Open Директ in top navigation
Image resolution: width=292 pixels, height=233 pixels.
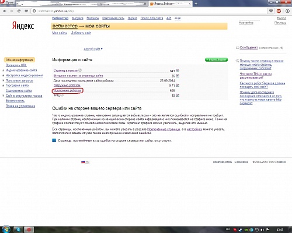pos(133,18)
